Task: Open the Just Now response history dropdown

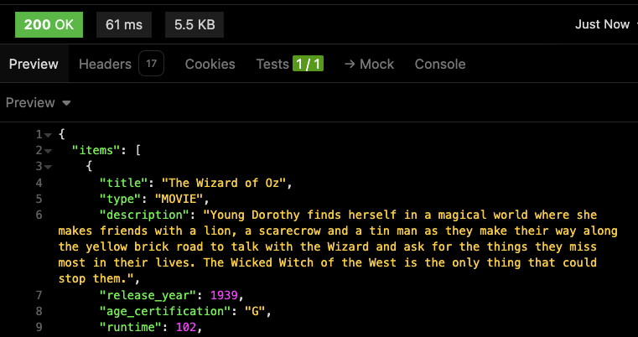Action: click(x=606, y=24)
